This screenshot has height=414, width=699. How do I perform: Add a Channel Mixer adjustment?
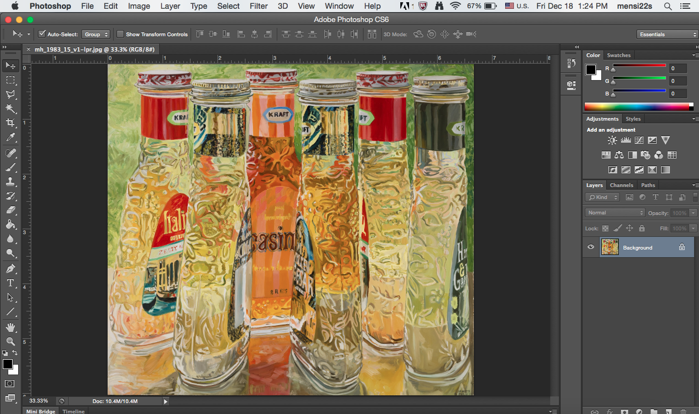[658, 155]
